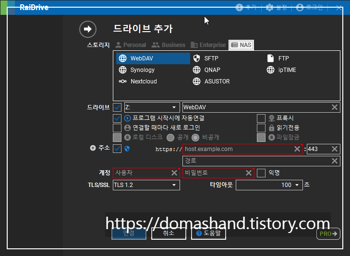The height and width of the screenshot is (256, 350).
Task: Click 로그인 login in the title bar
Action: pos(309,8)
